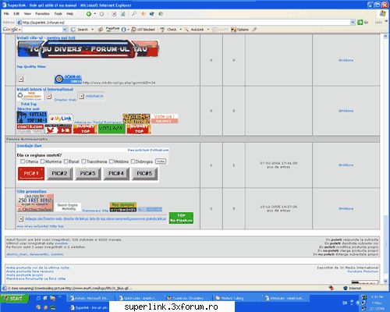Viewport: 390px width, 312px height.
Task: Open the Tools menu
Action: click(58, 13)
